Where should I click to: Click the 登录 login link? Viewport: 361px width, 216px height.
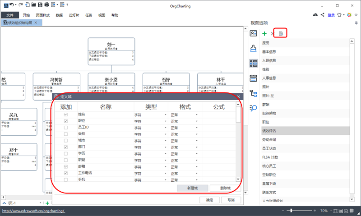[x=331, y=15]
